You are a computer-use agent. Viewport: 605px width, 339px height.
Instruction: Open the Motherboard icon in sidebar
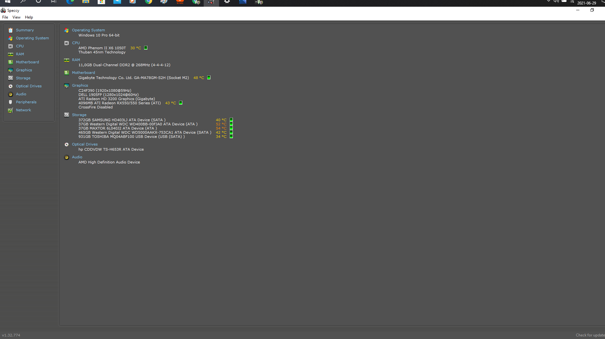[11, 62]
